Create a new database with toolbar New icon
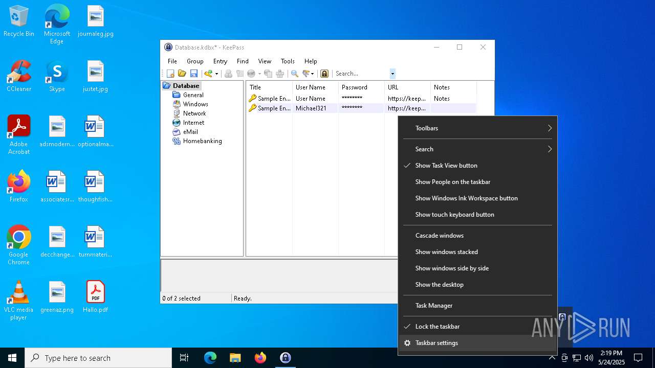The height and width of the screenshot is (368, 655). 171,74
